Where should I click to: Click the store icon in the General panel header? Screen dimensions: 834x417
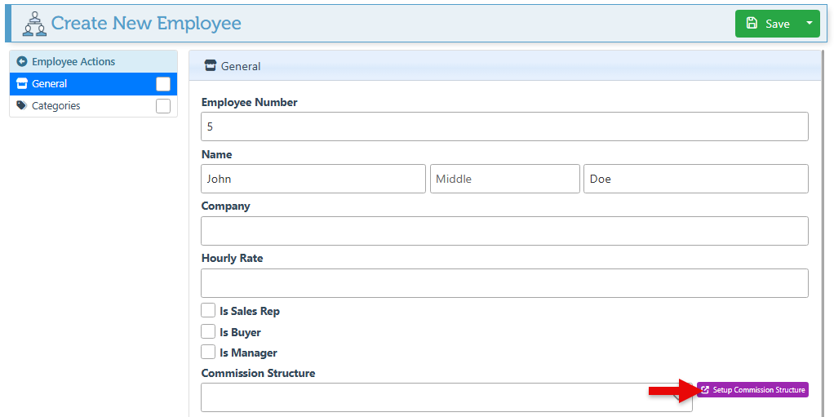211,66
